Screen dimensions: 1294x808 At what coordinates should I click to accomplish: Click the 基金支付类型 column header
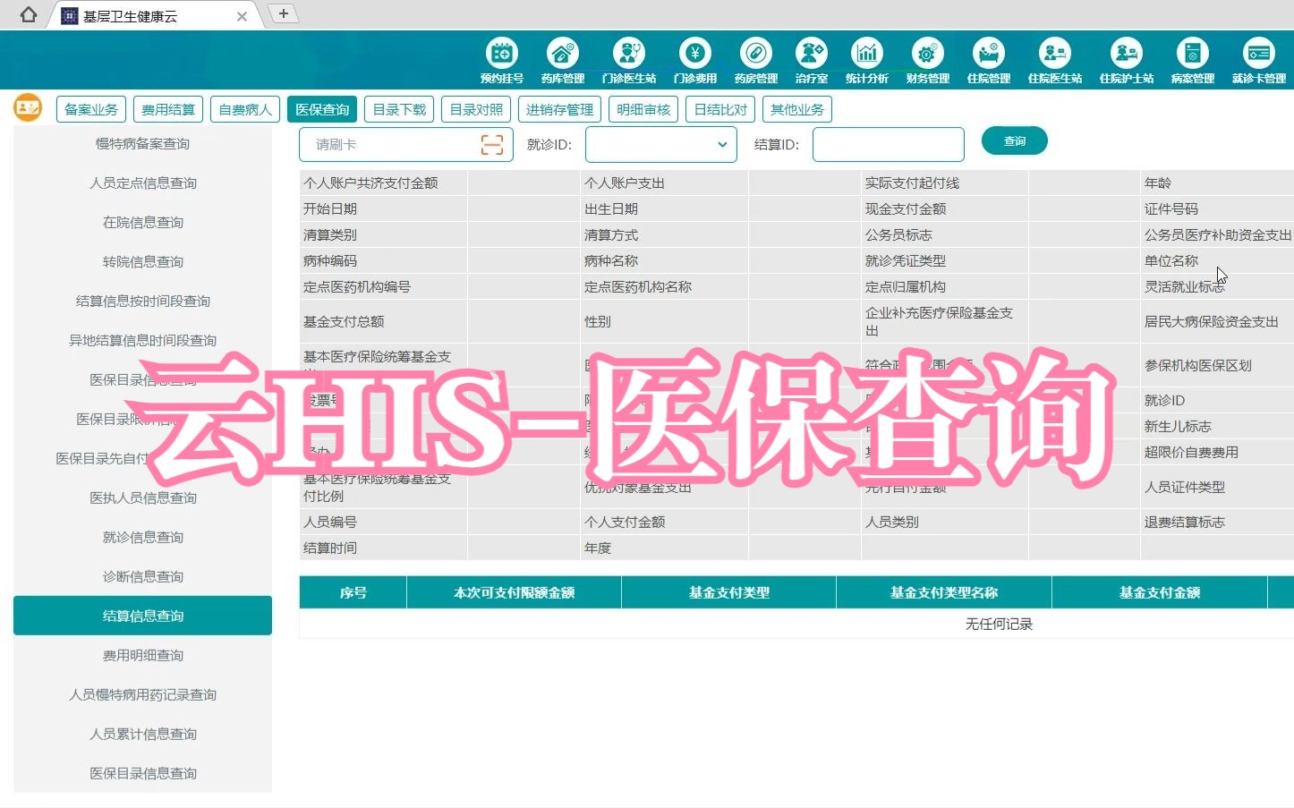coord(728,592)
